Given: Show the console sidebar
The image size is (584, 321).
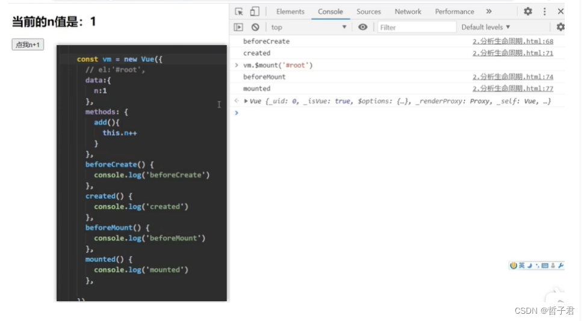Looking at the screenshot, I should [238, 27].
